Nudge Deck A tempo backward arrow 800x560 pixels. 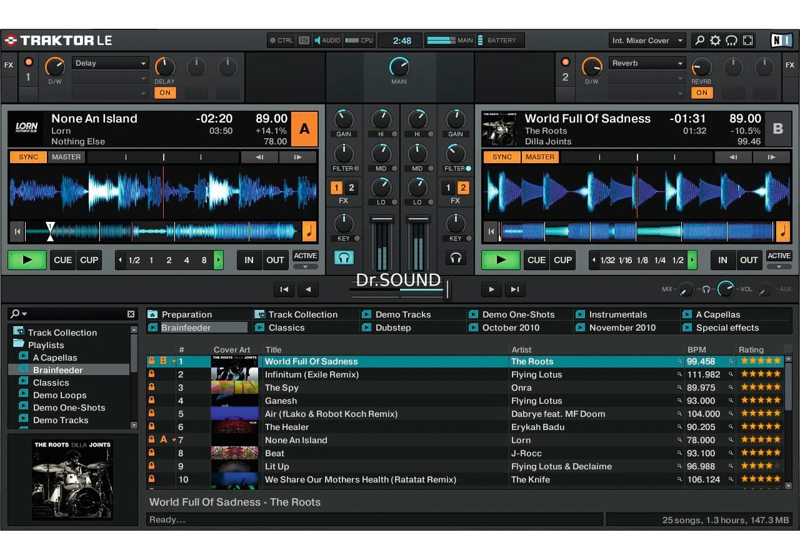[259, 157]
